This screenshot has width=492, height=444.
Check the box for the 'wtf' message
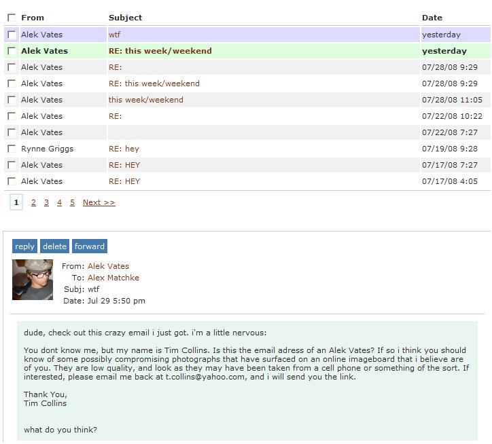pyautogui.click(x=12, y=35)
